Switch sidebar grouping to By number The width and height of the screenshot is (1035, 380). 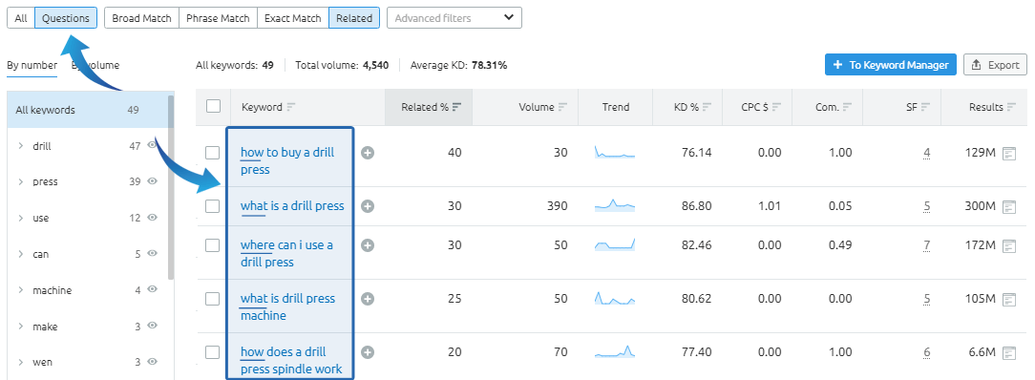(32, 65)
